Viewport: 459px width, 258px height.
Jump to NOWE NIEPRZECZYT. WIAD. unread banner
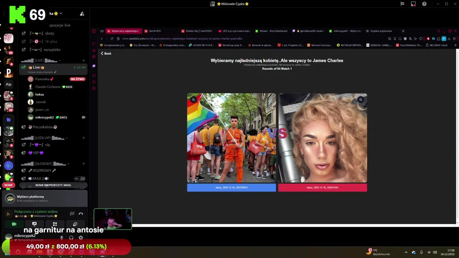[x=53, y=185]
